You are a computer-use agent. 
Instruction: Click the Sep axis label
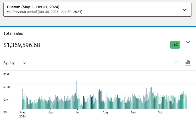tap(133, 112)
